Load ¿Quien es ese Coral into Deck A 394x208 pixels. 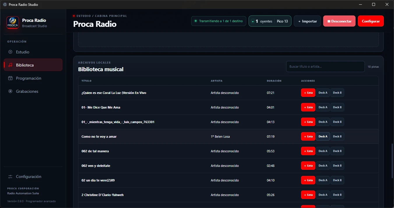(x=323, y=93)
